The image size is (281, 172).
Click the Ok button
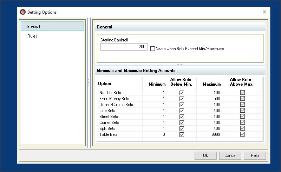(x=205, y=156)
